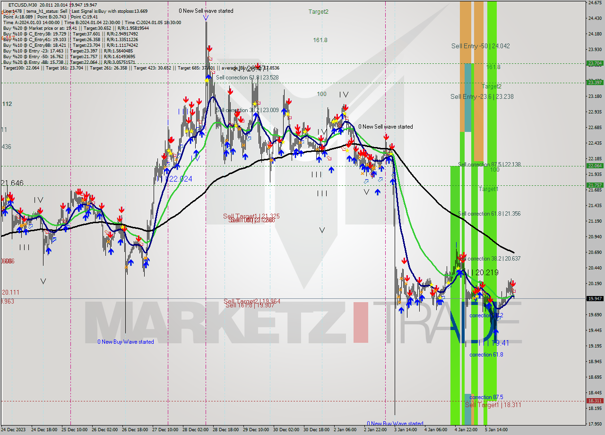This screenshot has height=435, width=605.
Task: Select the 17.950 price axis label
Action: point(594,424)
